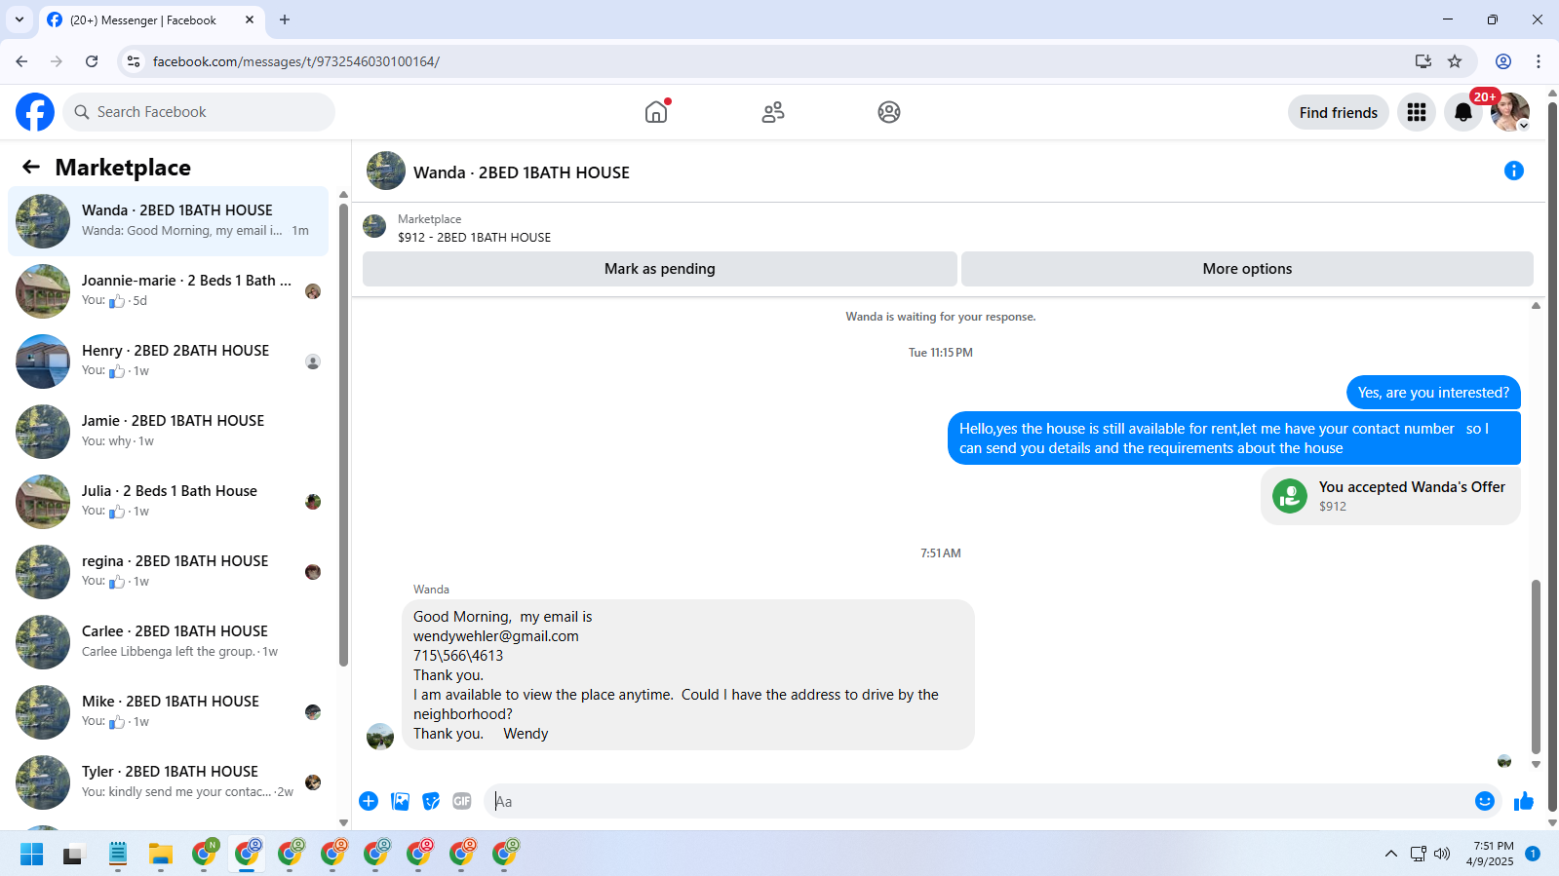Viewport: 1559px width, 876px height.
Task: Go to the Home feed icon
Action: 656,112
